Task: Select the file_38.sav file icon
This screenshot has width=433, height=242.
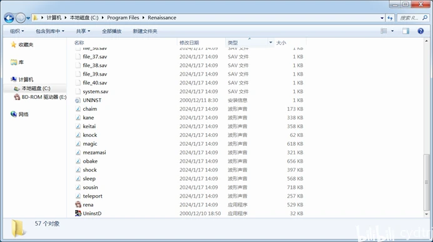Action: point(78,66)
